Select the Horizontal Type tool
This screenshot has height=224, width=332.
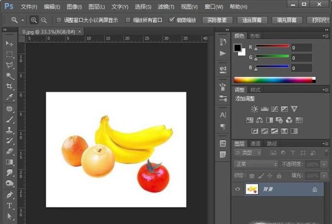click(x=9, y=206)
